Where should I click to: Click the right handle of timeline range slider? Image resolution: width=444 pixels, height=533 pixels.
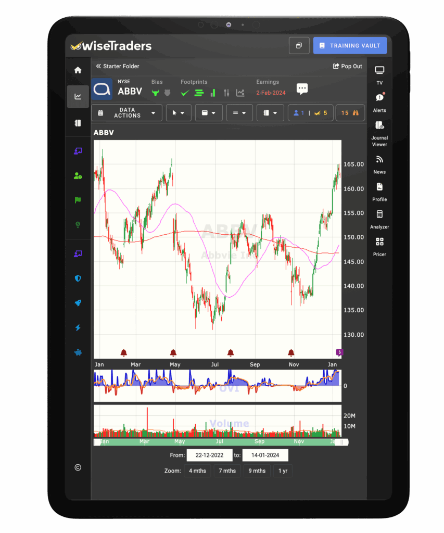[x=342, y=442]
